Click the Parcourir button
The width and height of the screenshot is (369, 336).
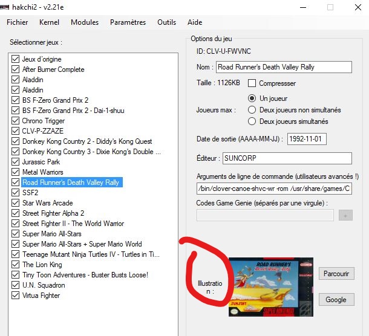336,274
